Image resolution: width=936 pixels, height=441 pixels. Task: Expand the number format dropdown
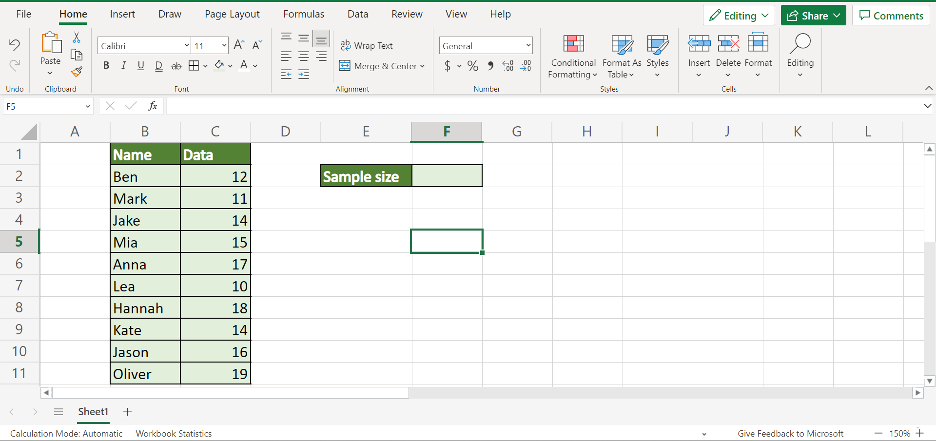528,45
